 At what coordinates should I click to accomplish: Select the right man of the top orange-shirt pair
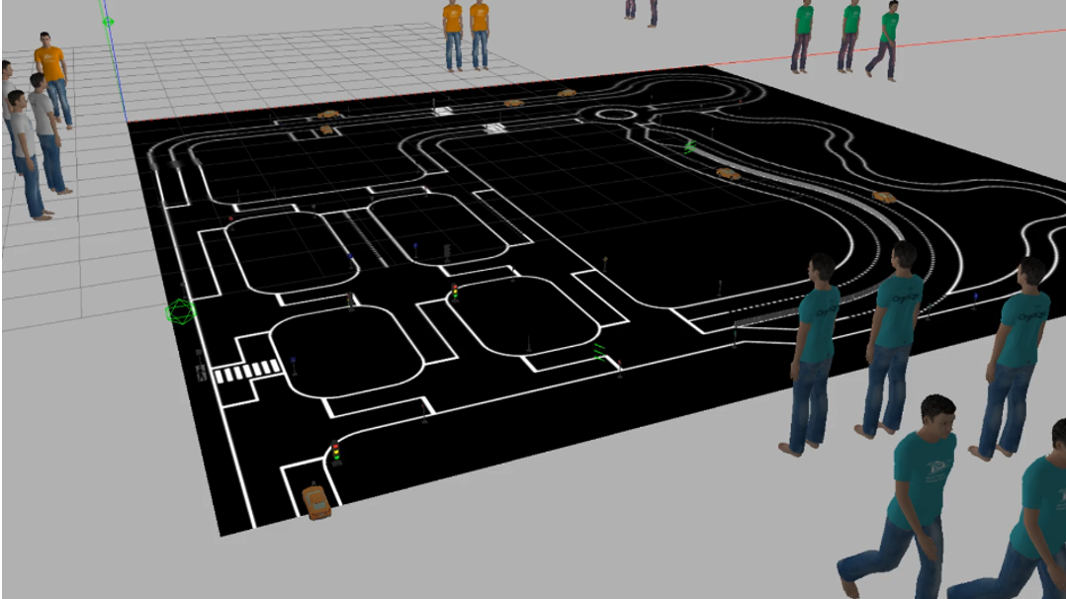(x=480, y=34)
